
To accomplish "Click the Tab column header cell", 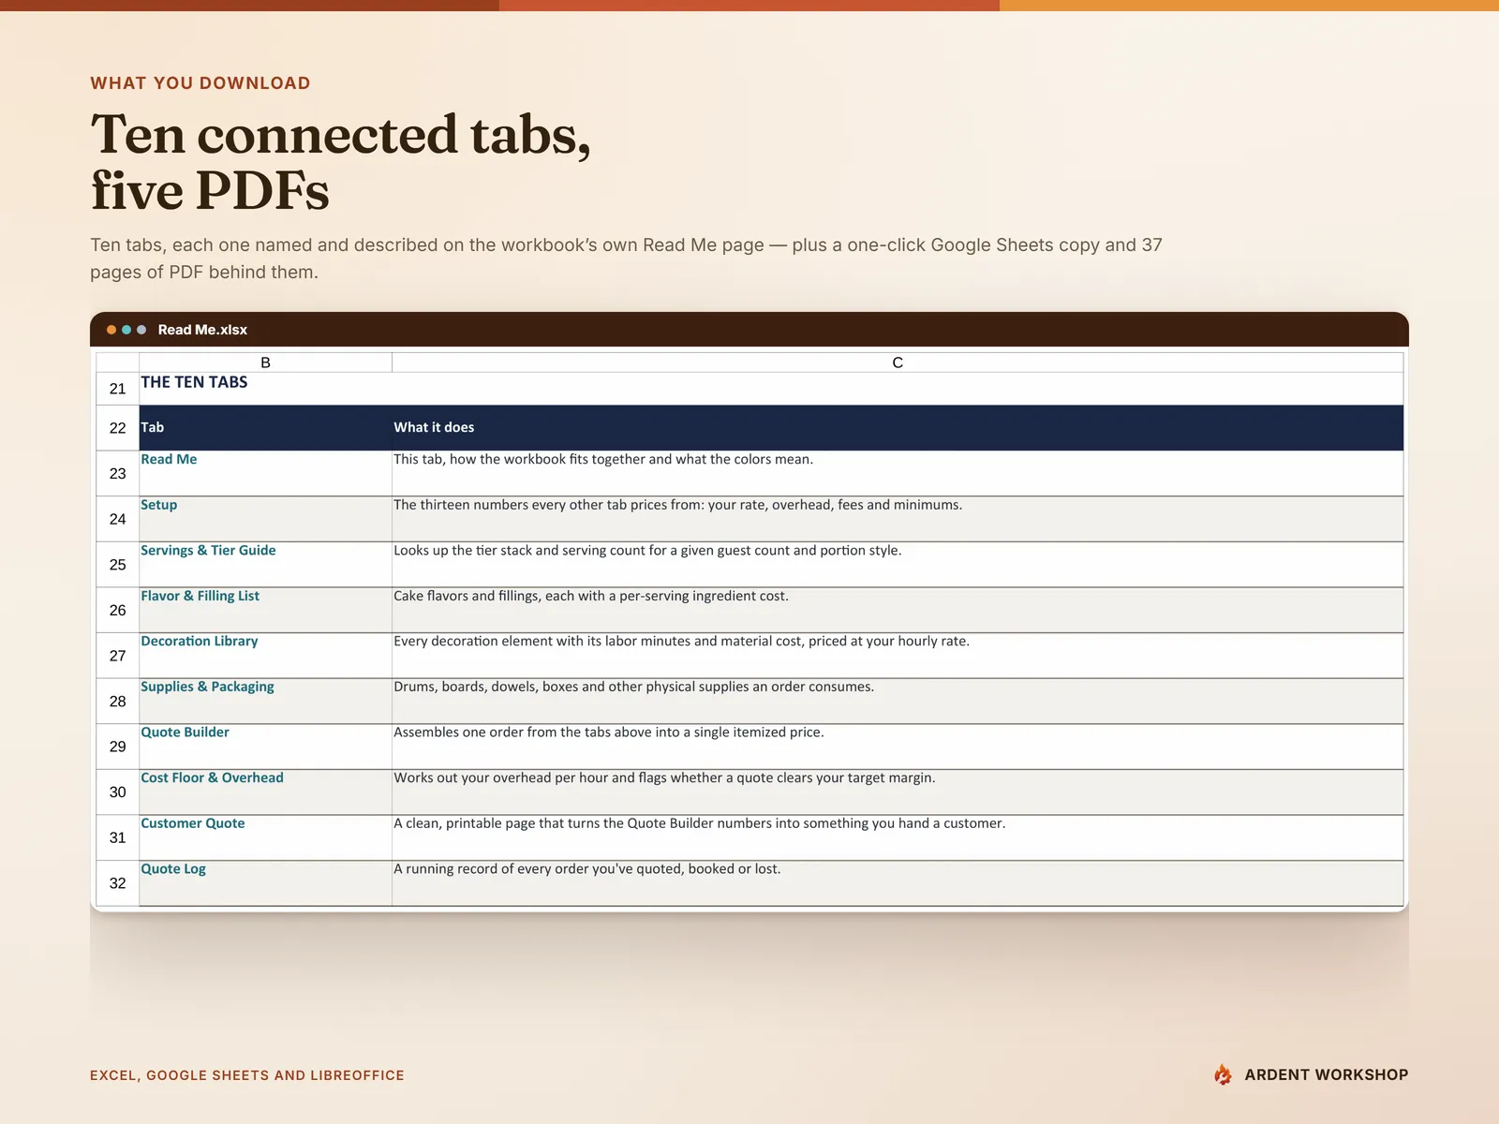I will pos(265,428).
